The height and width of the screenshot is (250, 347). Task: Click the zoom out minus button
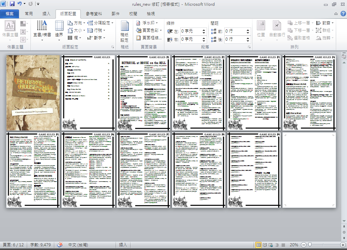click(x=304, y=245)
